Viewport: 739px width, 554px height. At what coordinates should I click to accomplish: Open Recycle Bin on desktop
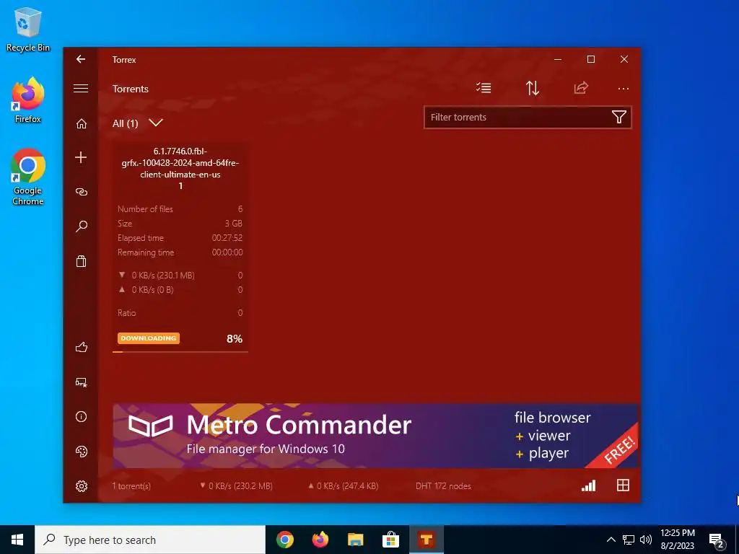click(28, 29)
